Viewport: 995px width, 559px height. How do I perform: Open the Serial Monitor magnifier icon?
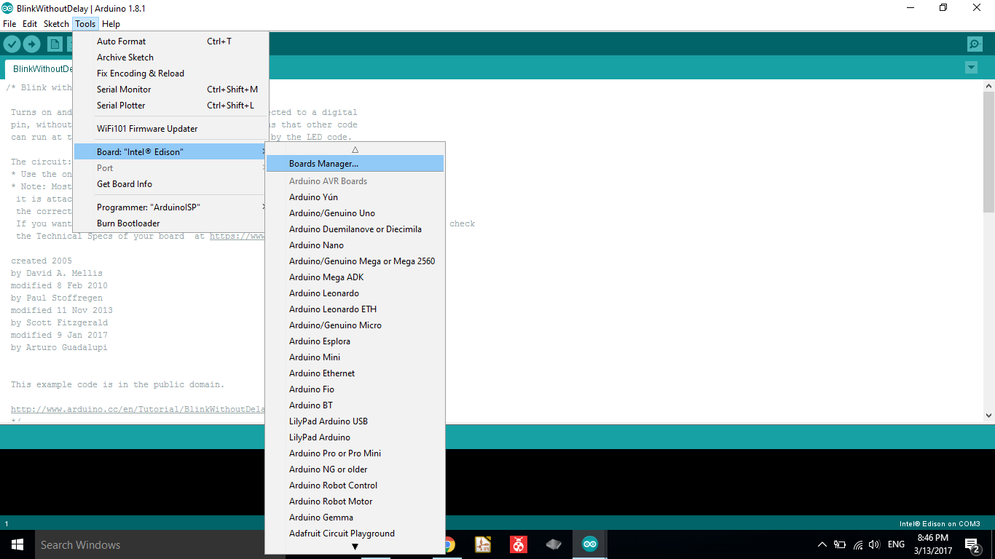975,44
